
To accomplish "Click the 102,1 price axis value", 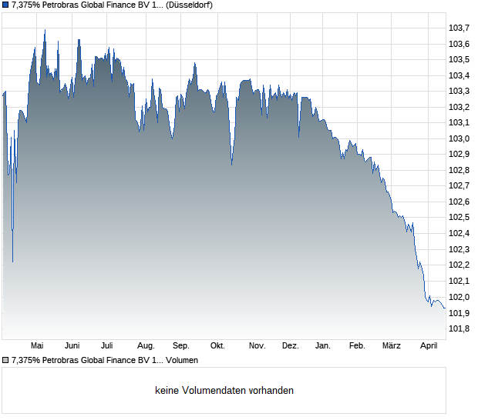I will click(x=459, y=281).
